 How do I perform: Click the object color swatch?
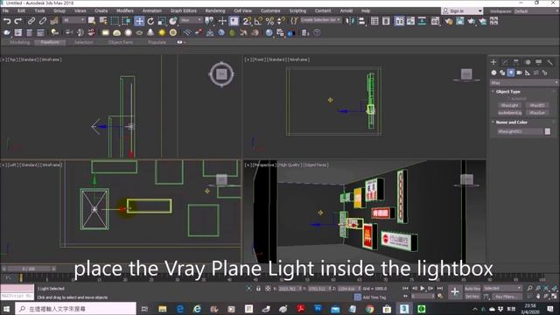click(x=548, y=131)
